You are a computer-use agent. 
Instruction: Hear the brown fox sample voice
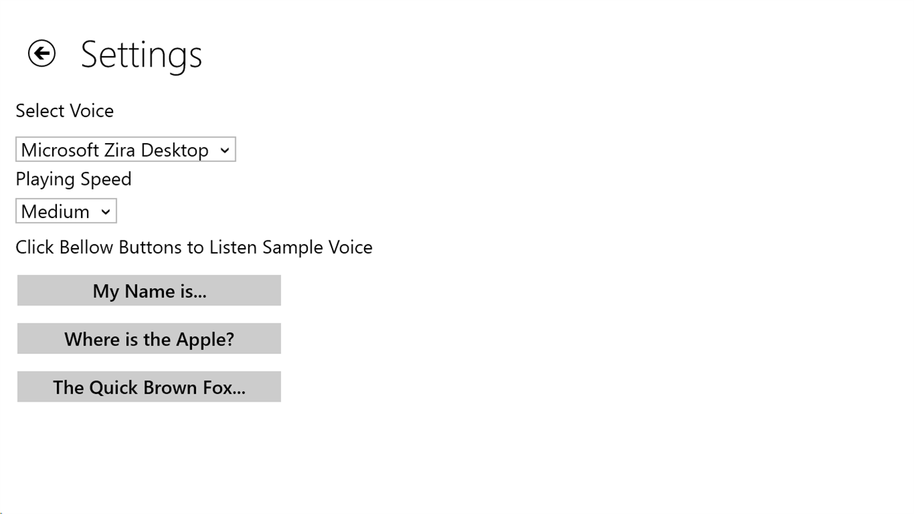[x=149, y=387]
